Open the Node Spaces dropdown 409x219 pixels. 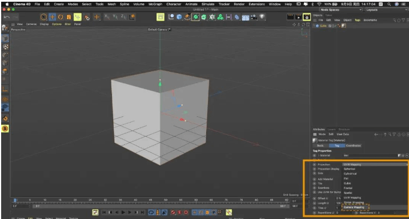tap(341, 10)
